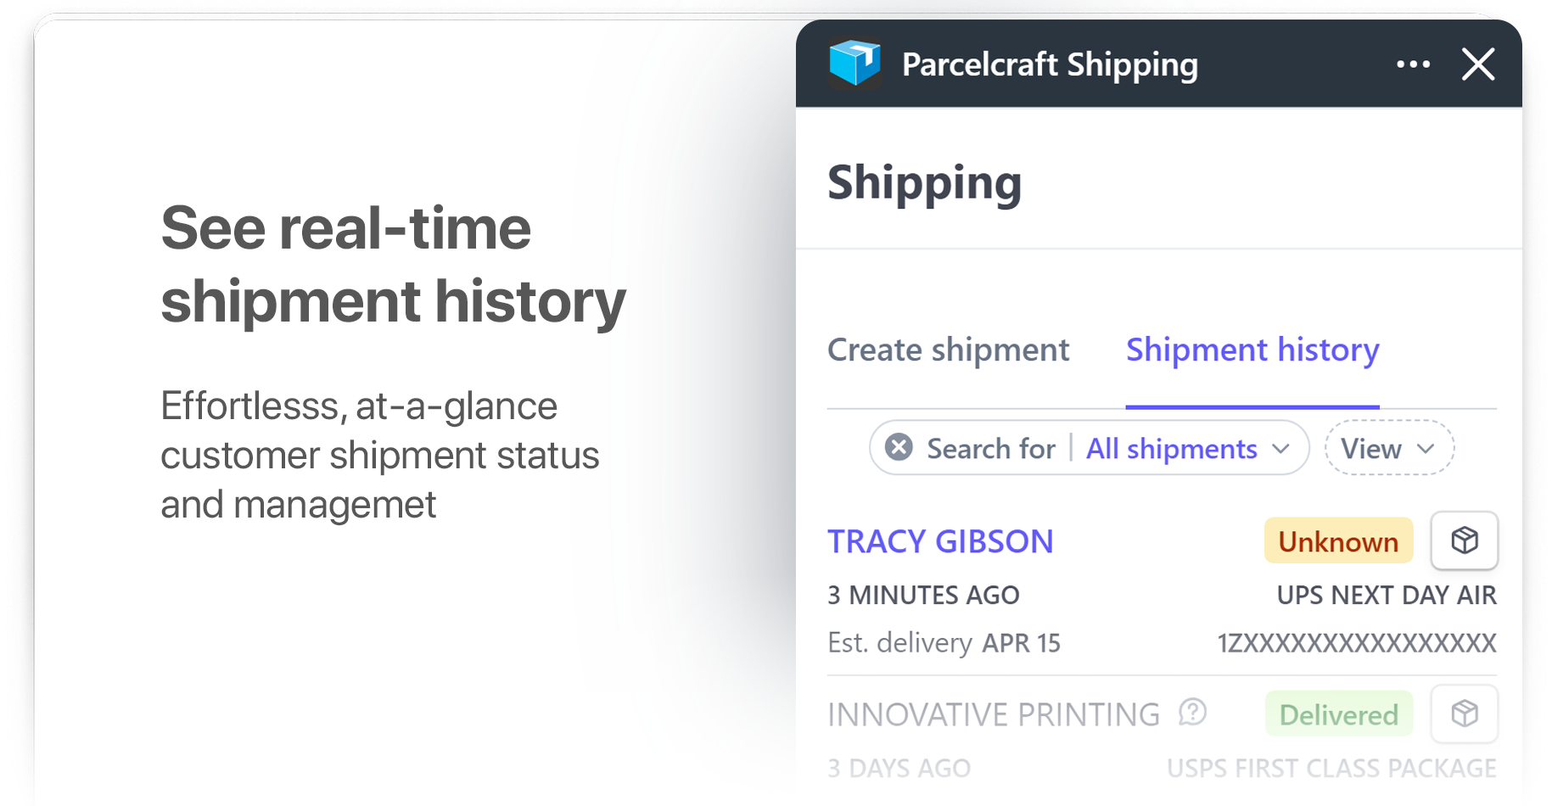Click the Delivered status badge
1552x806 pixels.
click(x=1339, y=714)
